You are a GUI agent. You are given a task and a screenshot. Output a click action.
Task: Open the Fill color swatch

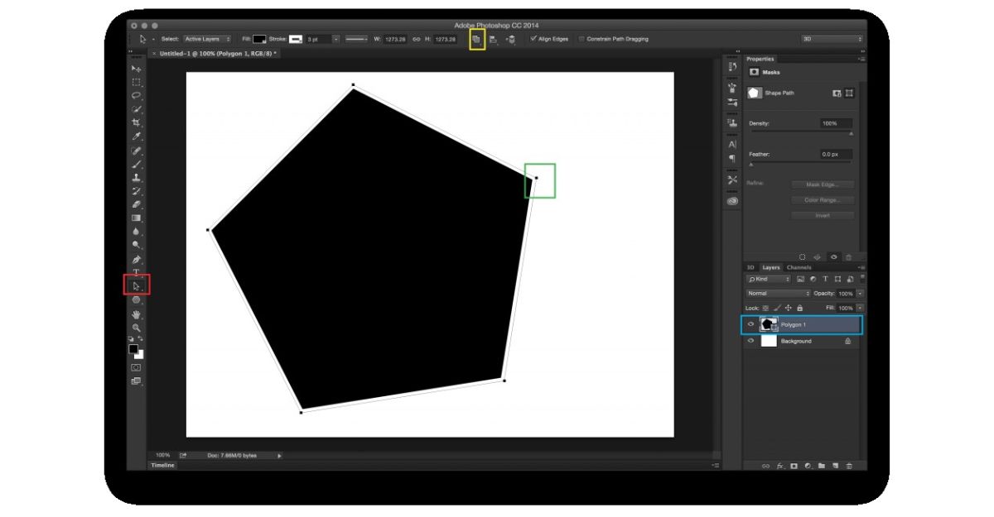click(x=259, y=39)
